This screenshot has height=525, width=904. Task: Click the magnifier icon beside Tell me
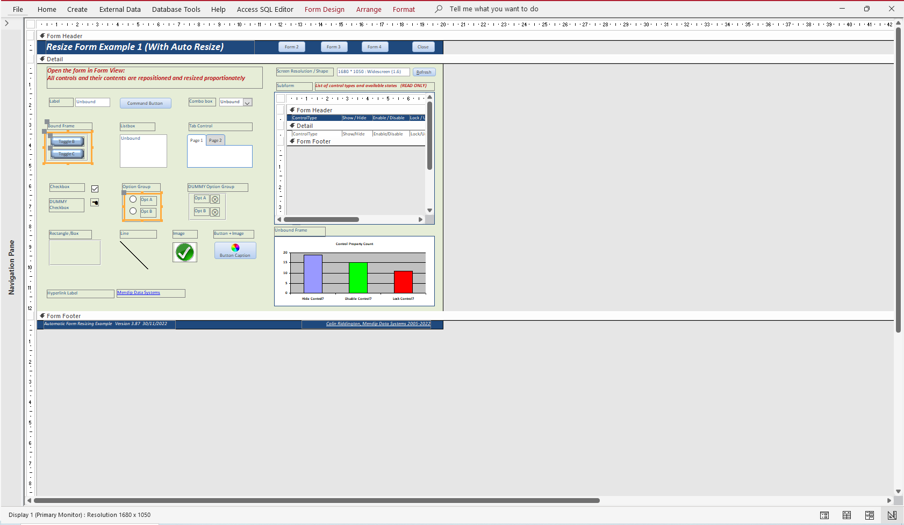439,9
